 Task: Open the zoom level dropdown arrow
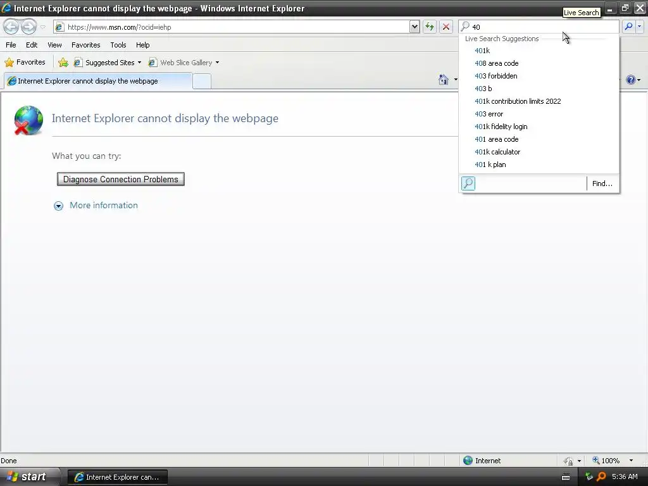coord(631,461)
